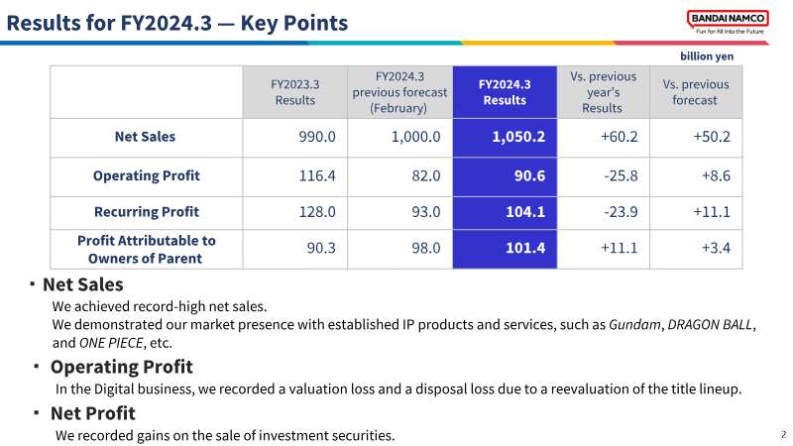Click the slide title 'Results for FY2024.3 — Key Points'
The height and width of the screenshot is (446, 793).
tap(177, 22)
